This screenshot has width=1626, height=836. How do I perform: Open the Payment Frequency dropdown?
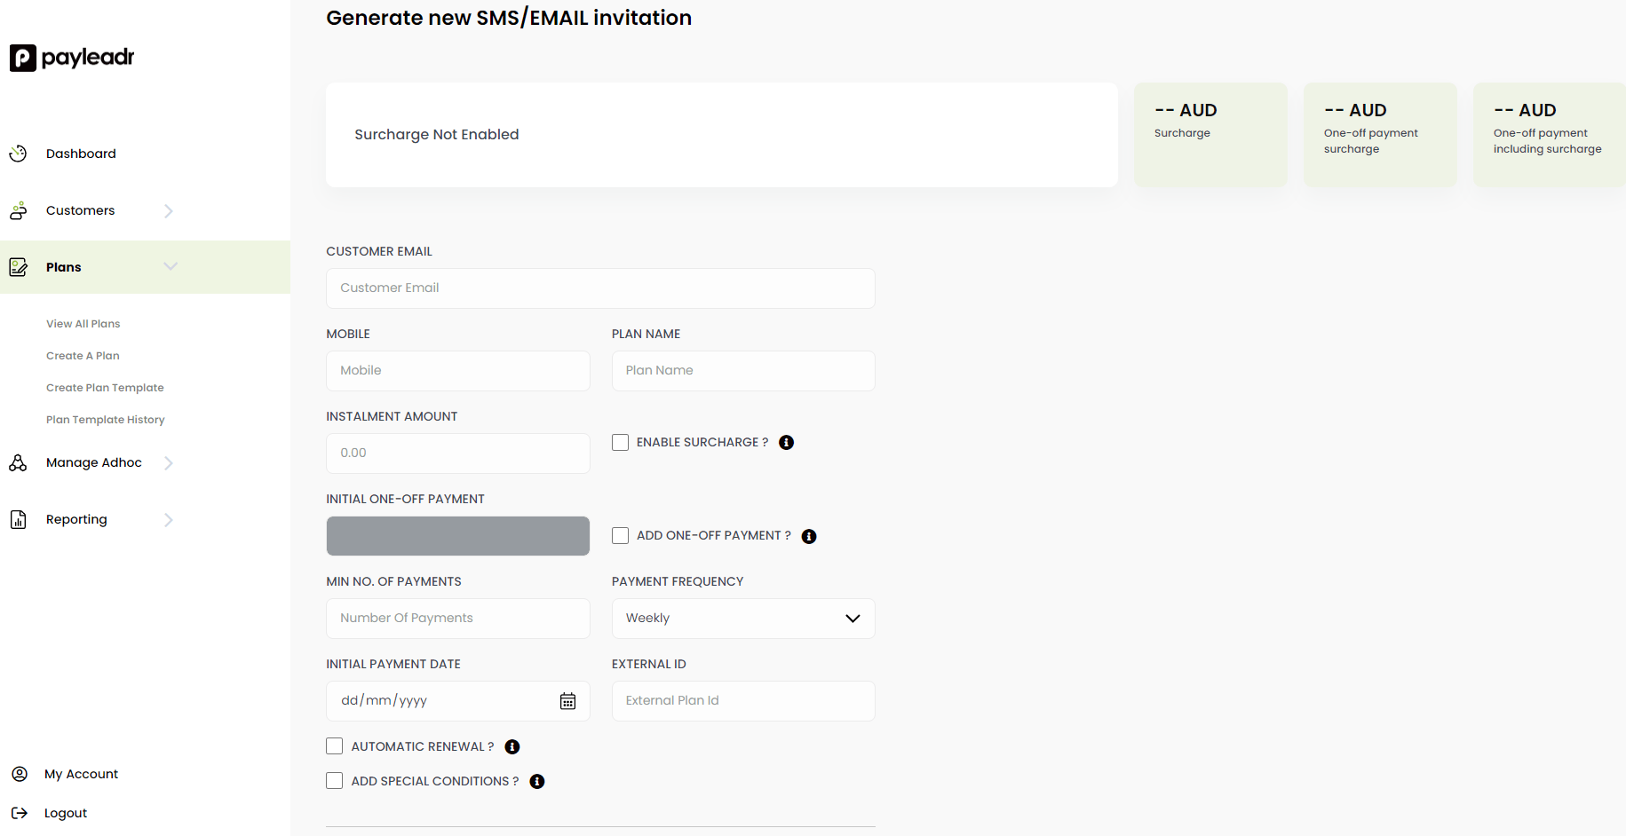743,619
